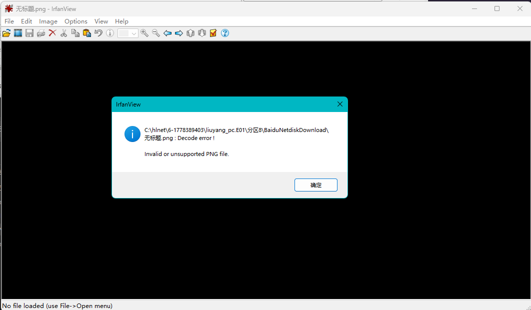Click the IrfanView red logo in title bar
This screenshot has height=310, width=531.
(x=9, y=8)
